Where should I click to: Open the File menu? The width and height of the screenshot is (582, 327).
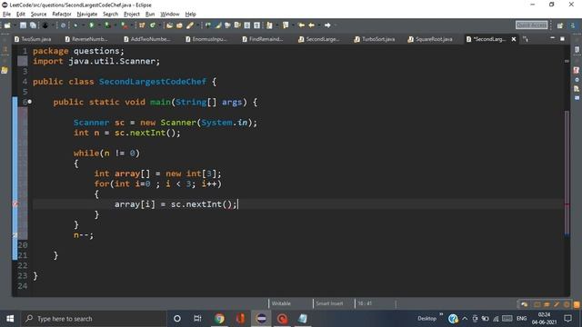(x=6, y=15)
